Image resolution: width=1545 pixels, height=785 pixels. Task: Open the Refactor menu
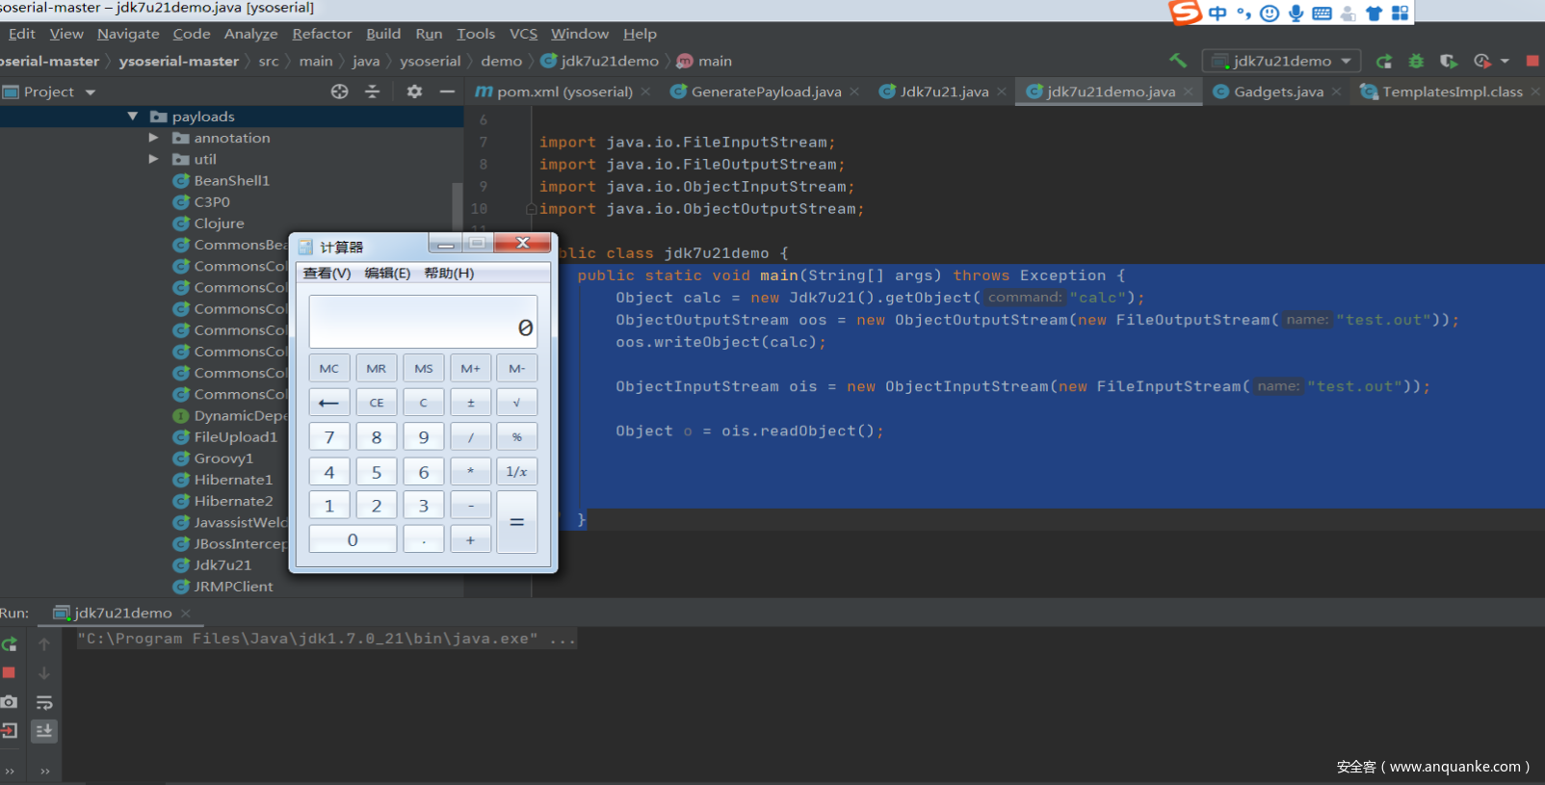322,34
